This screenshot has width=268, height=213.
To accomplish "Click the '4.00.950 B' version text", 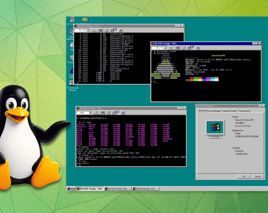I will [x=240, y=123].
